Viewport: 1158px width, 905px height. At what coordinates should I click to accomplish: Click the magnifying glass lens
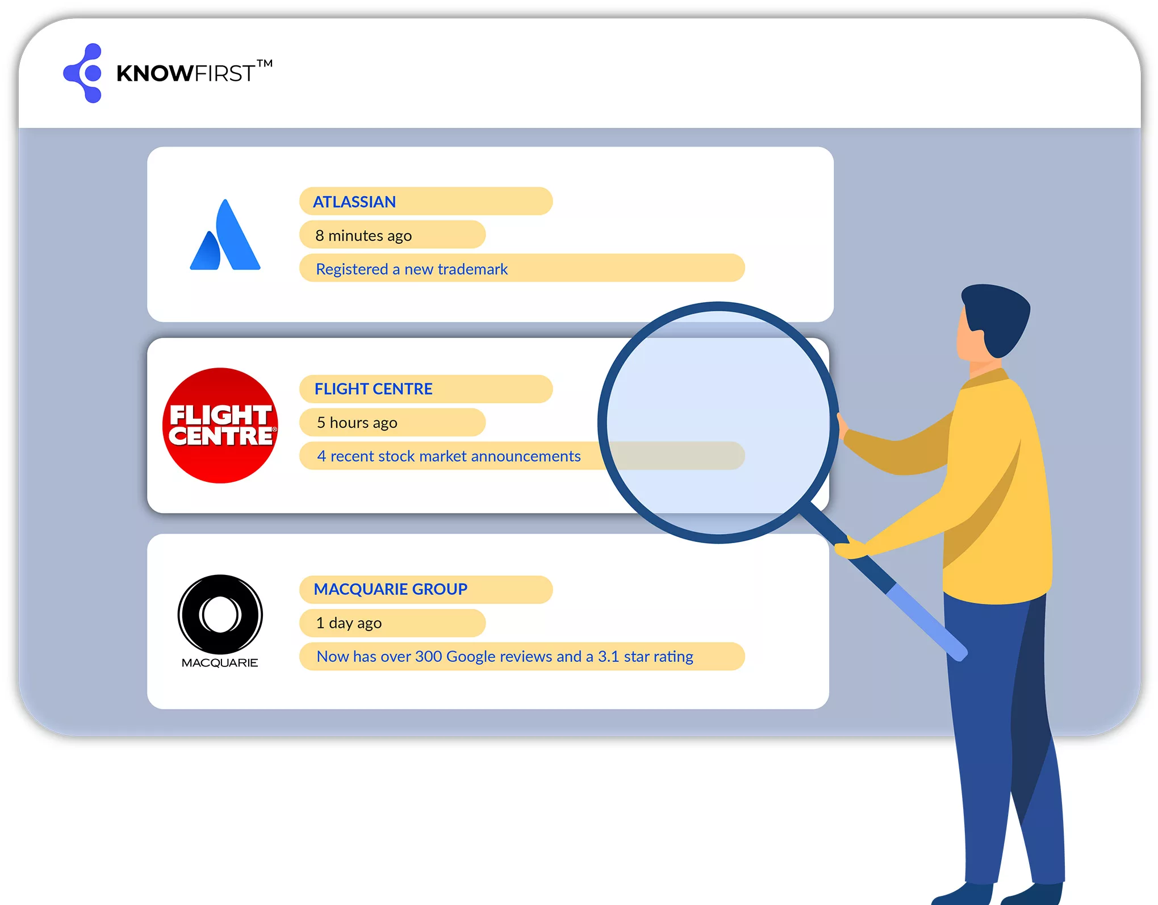[718, 422]
